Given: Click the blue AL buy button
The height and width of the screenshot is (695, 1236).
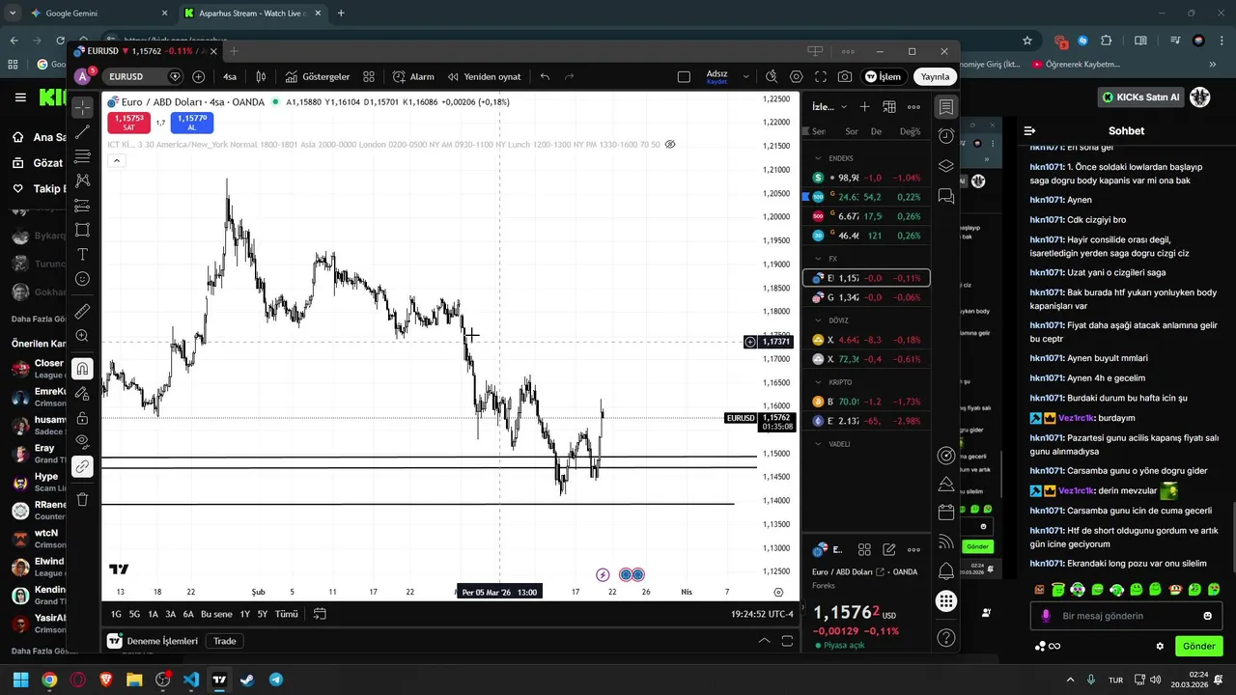Looking at the screenshot, I should 191,123.
